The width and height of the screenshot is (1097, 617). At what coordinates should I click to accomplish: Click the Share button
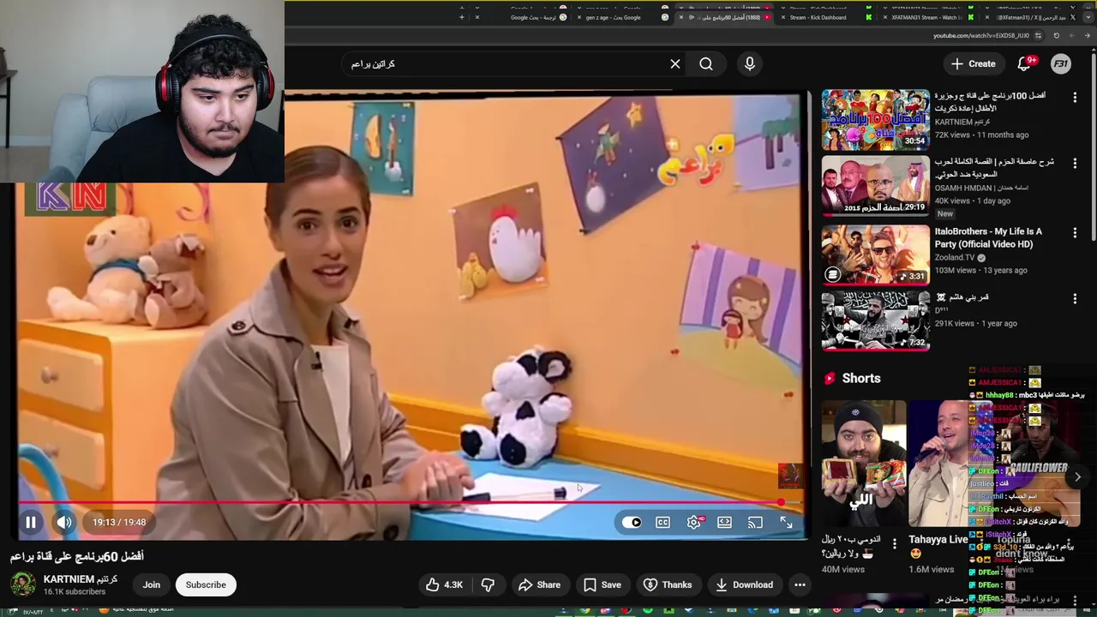click(x=539, y=584)
